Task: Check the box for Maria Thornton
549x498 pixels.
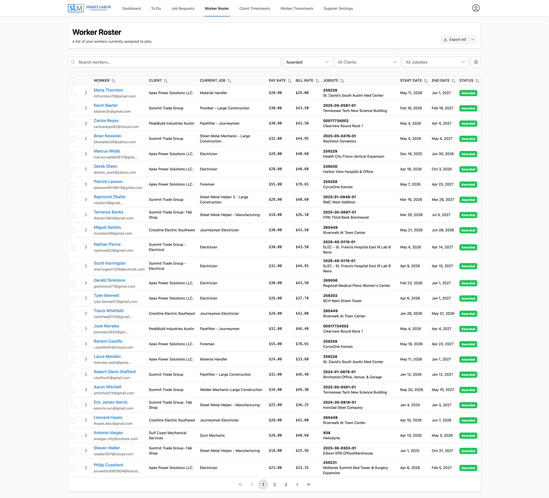Action: point(72,93)
